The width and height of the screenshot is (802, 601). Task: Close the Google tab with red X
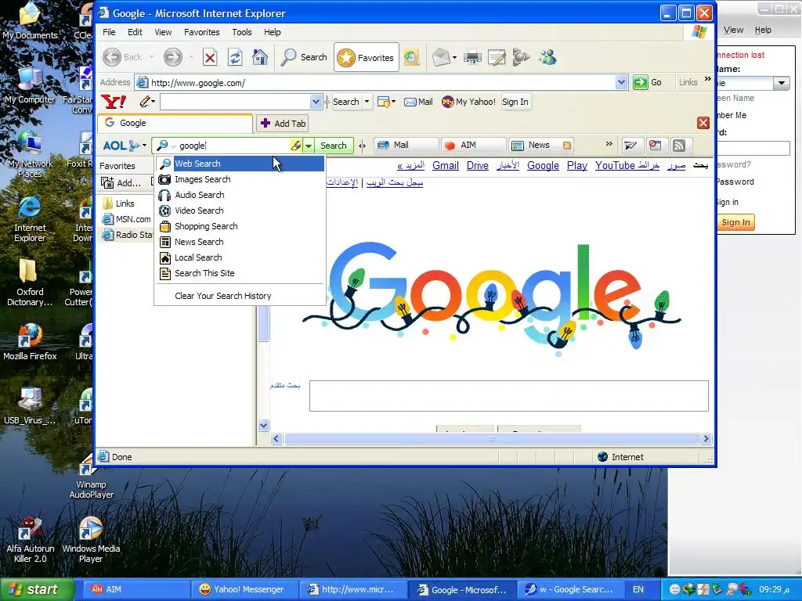[x=703, y=123]
